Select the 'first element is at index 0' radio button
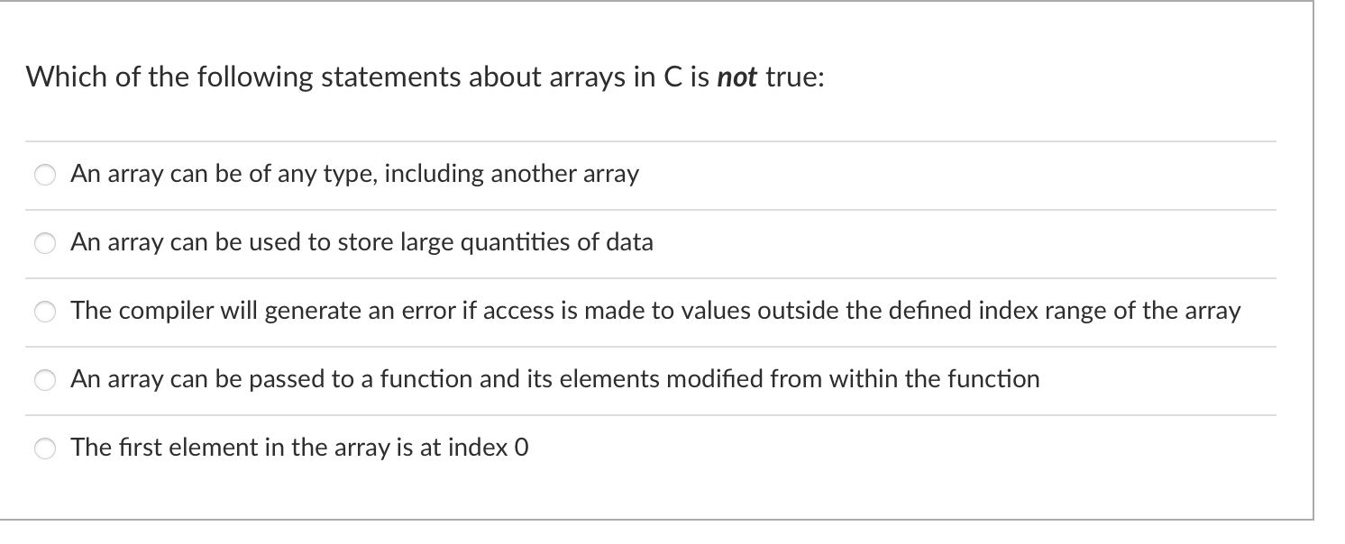 tap(46, 449)
